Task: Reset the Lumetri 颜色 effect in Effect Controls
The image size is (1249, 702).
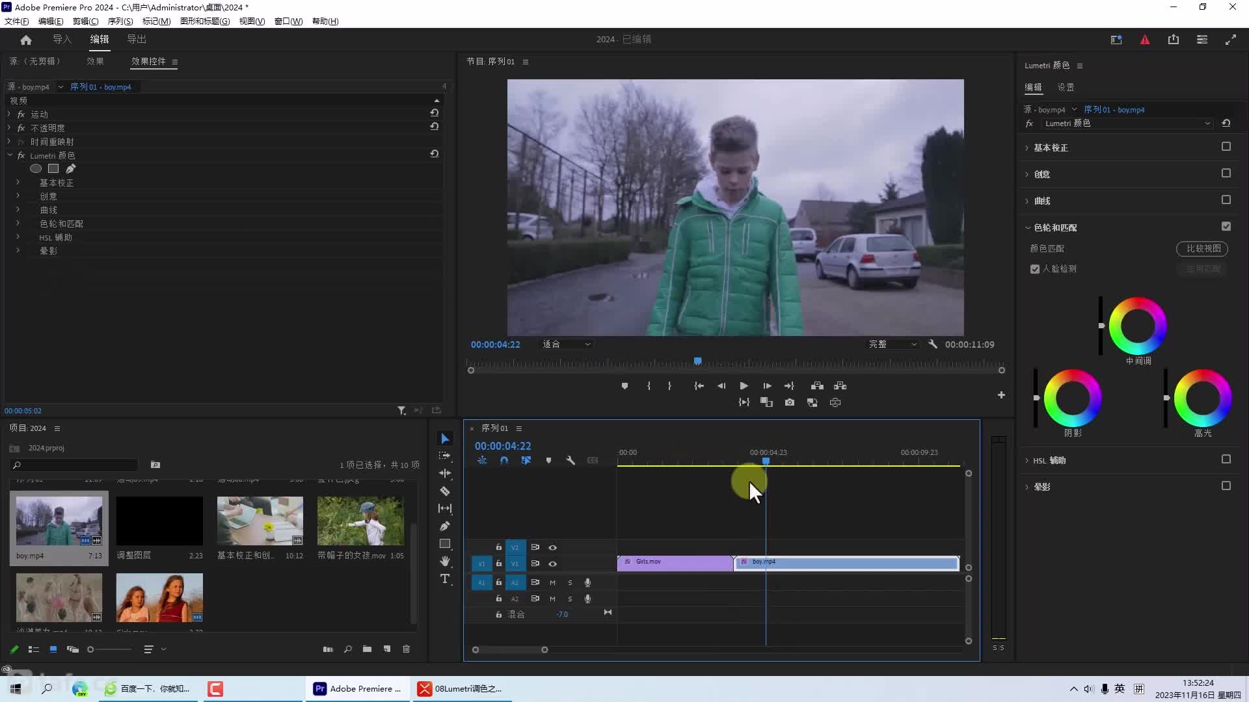Action: (434, 154)
